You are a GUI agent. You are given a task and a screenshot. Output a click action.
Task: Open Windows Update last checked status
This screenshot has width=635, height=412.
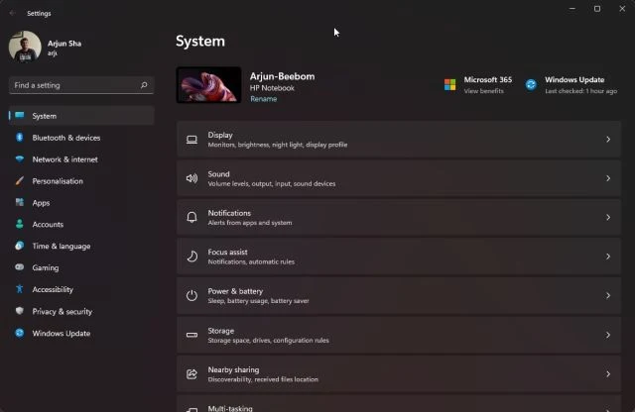[580, 91]
